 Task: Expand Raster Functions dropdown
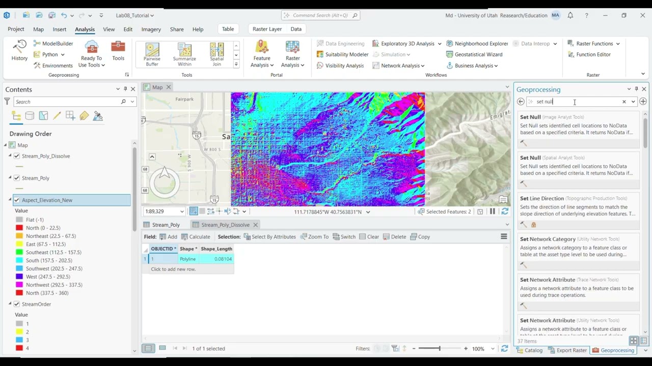[618, 44]
